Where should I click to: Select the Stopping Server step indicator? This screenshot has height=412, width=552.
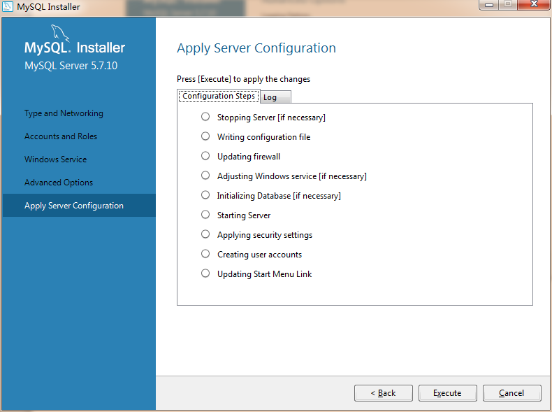(x=205, y=117)
